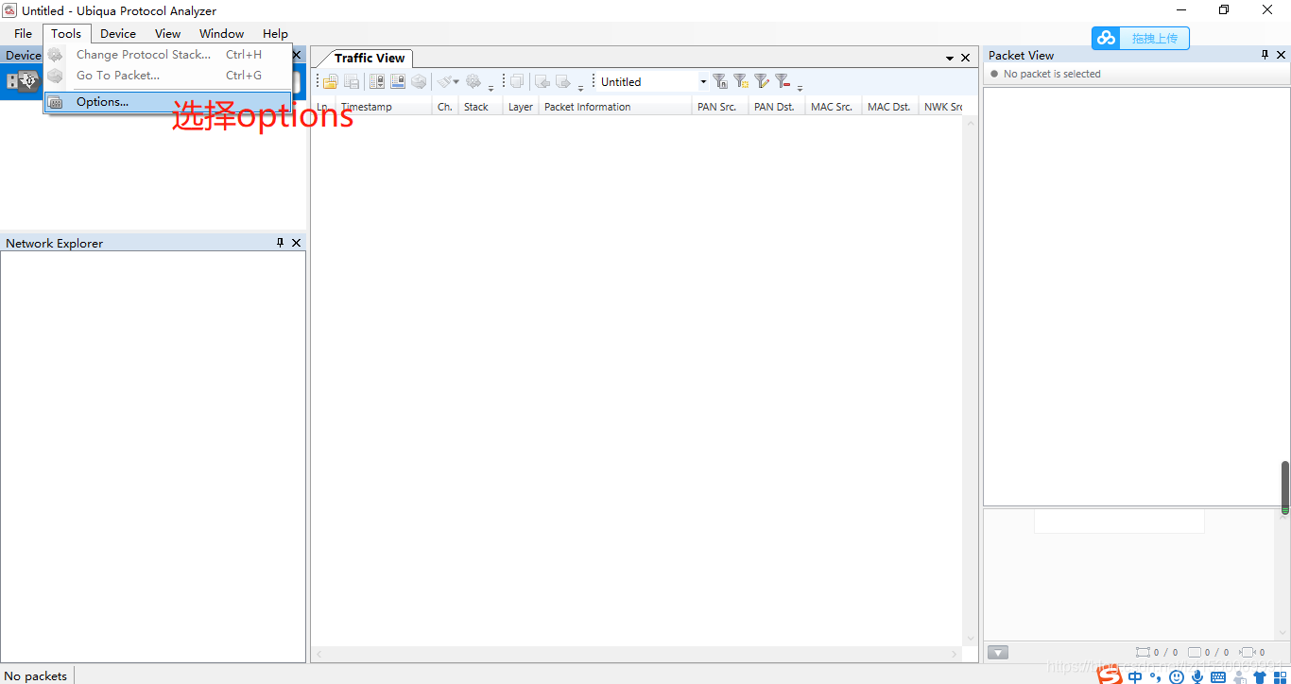This screenshot has width=1291, height=684.
Task: Click the gear settings icon in Traffic View toolbar
Action: tap(473, 82)
